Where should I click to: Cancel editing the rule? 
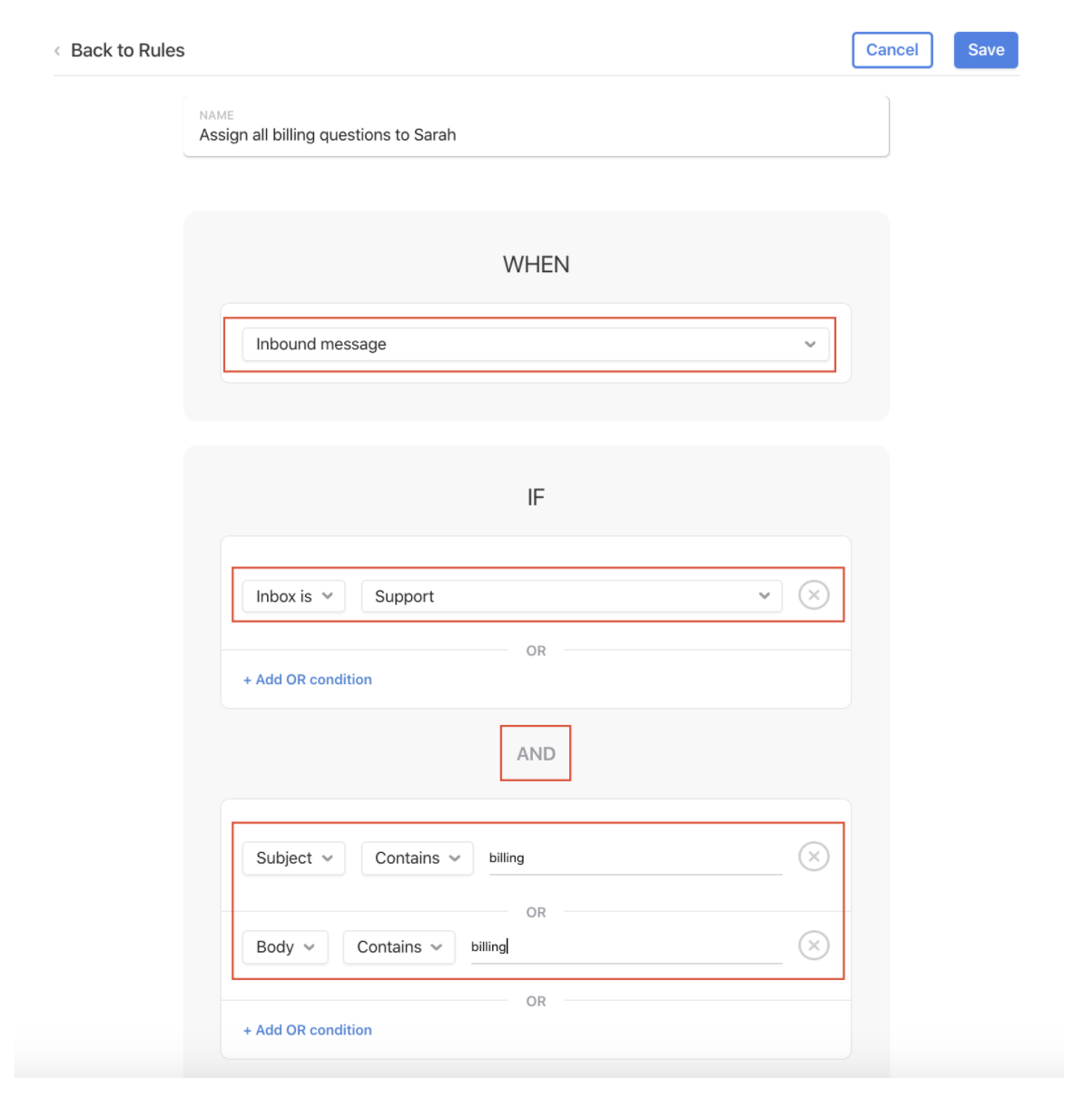(x=892, y=50)
